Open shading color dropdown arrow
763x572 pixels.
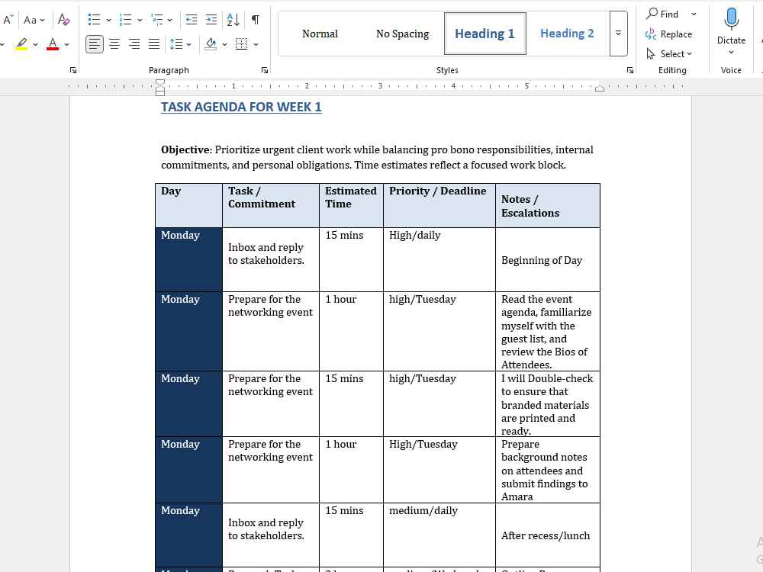225,45
